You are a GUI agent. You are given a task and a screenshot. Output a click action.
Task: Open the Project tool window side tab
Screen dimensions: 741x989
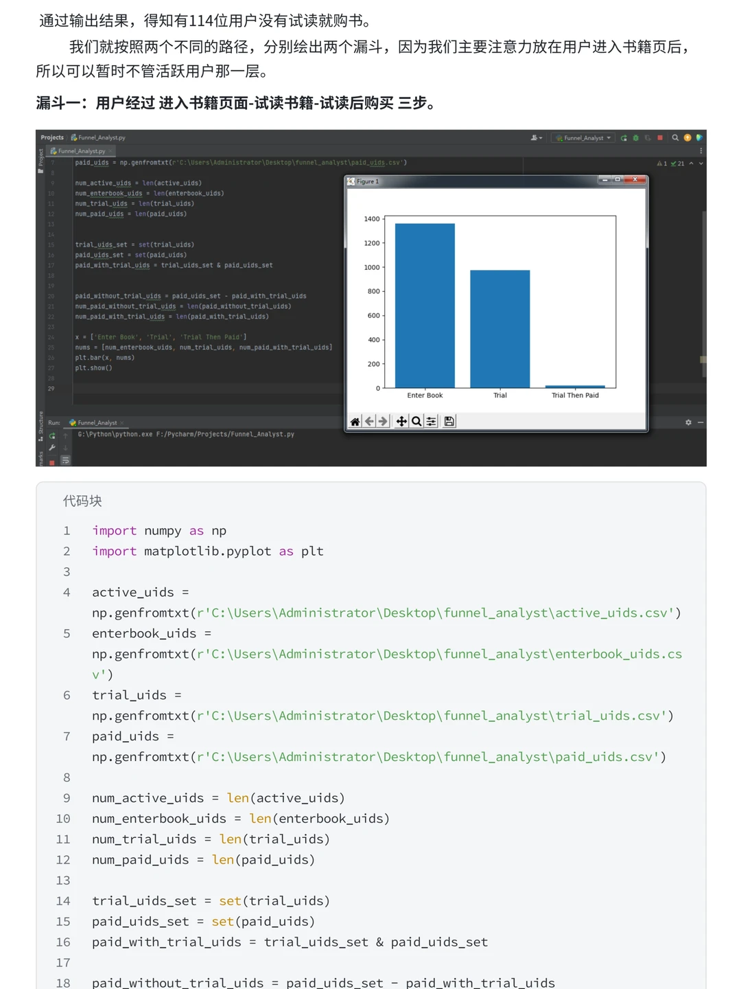click(40, 161)
